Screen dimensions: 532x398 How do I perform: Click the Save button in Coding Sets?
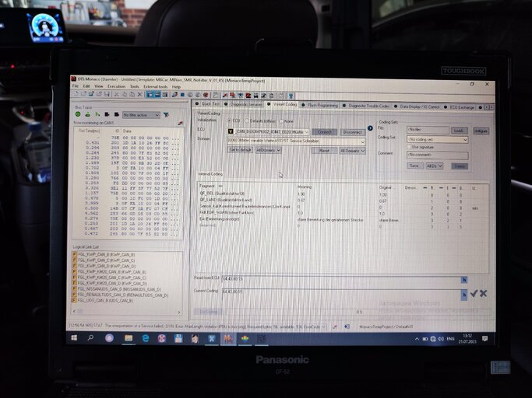415,166
